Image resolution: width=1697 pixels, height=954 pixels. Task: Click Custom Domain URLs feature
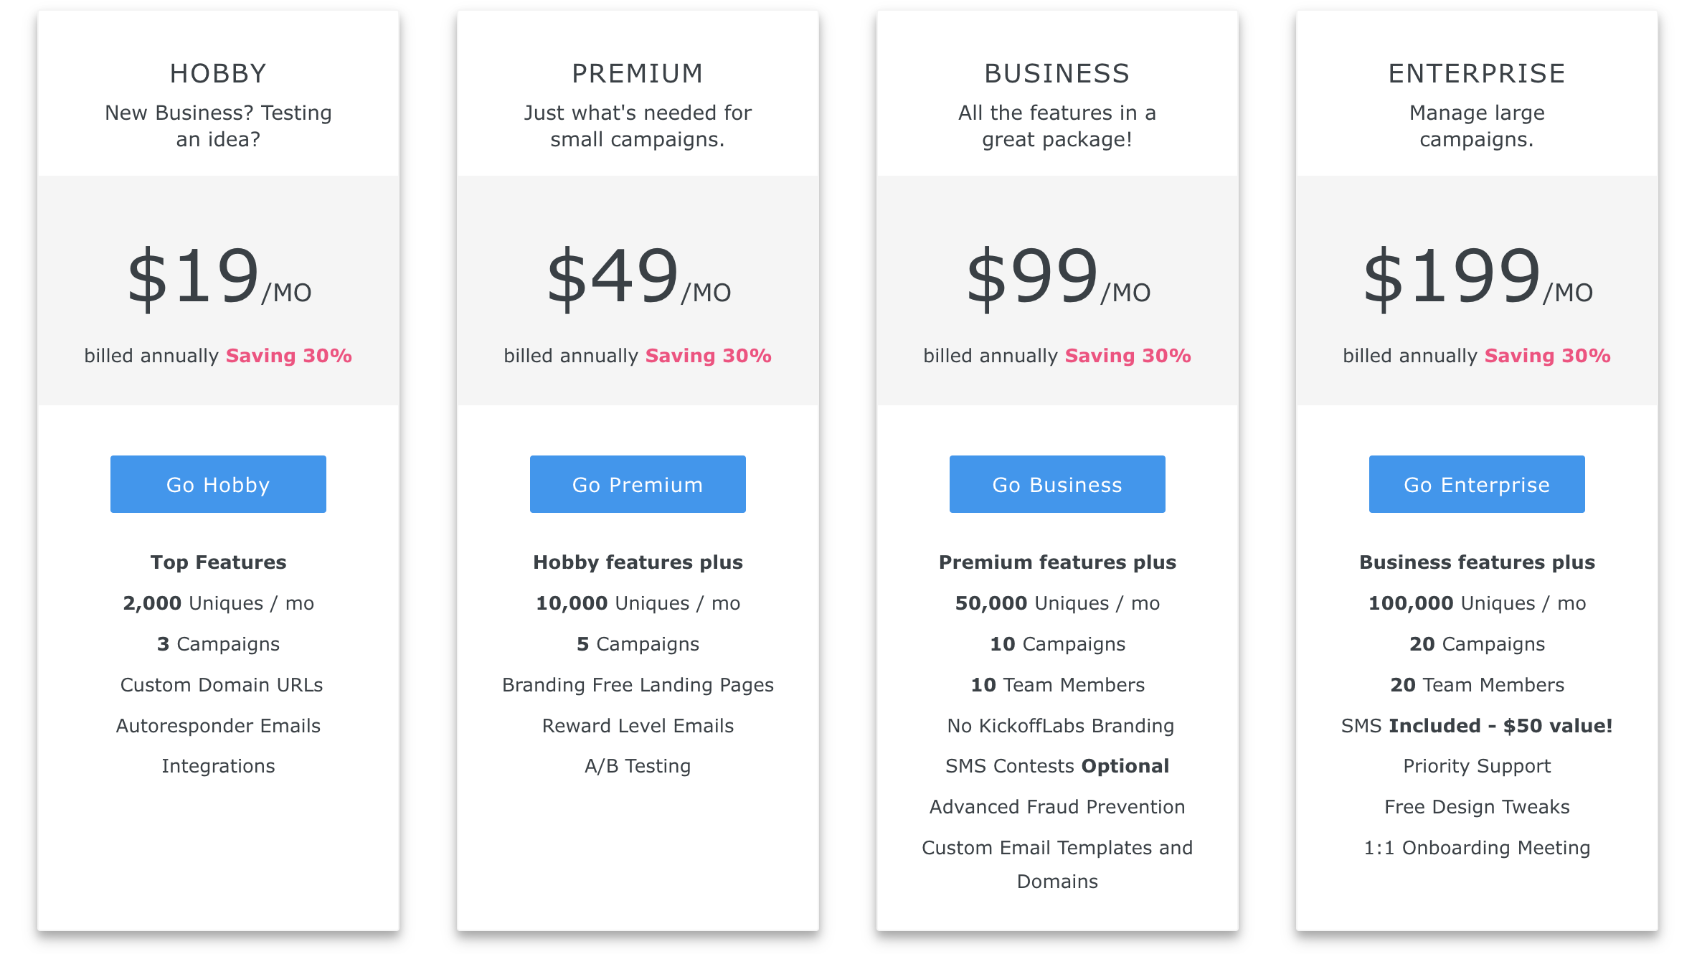[x=221, y=685]
